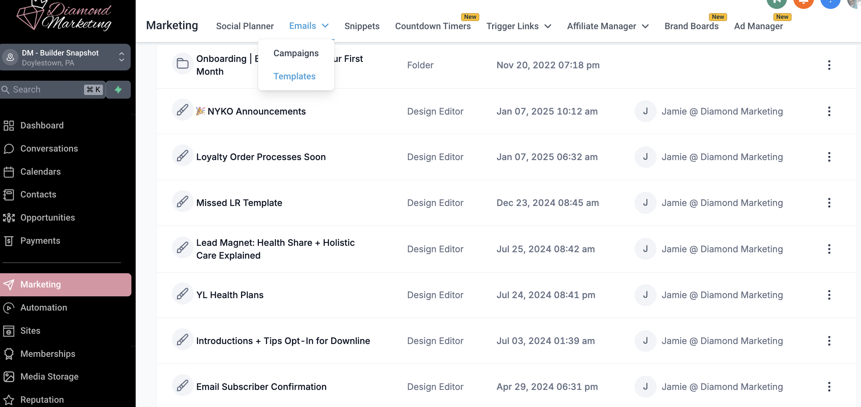Open three-dot menu for YL Health Plans
861x407 pixels.
point(829,295)
